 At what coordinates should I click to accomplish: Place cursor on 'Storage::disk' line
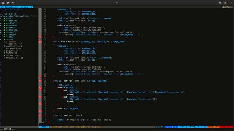pos(84,120)
